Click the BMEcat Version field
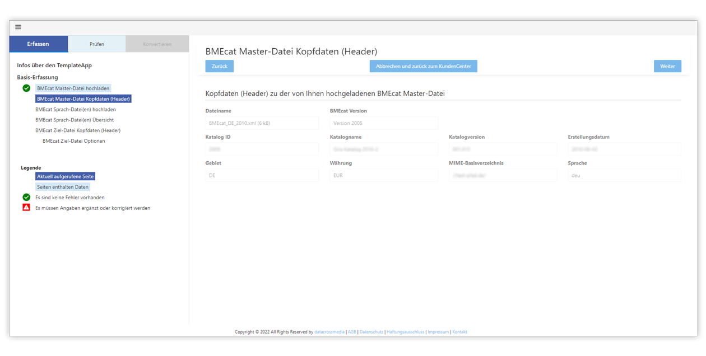The width and height of the screenshot is (706, 356). coord(384,123)
